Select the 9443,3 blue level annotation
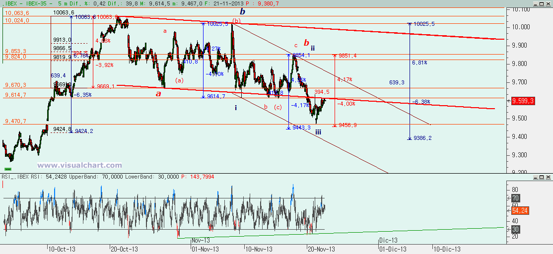The image size is (553, 254). (301, 127)
